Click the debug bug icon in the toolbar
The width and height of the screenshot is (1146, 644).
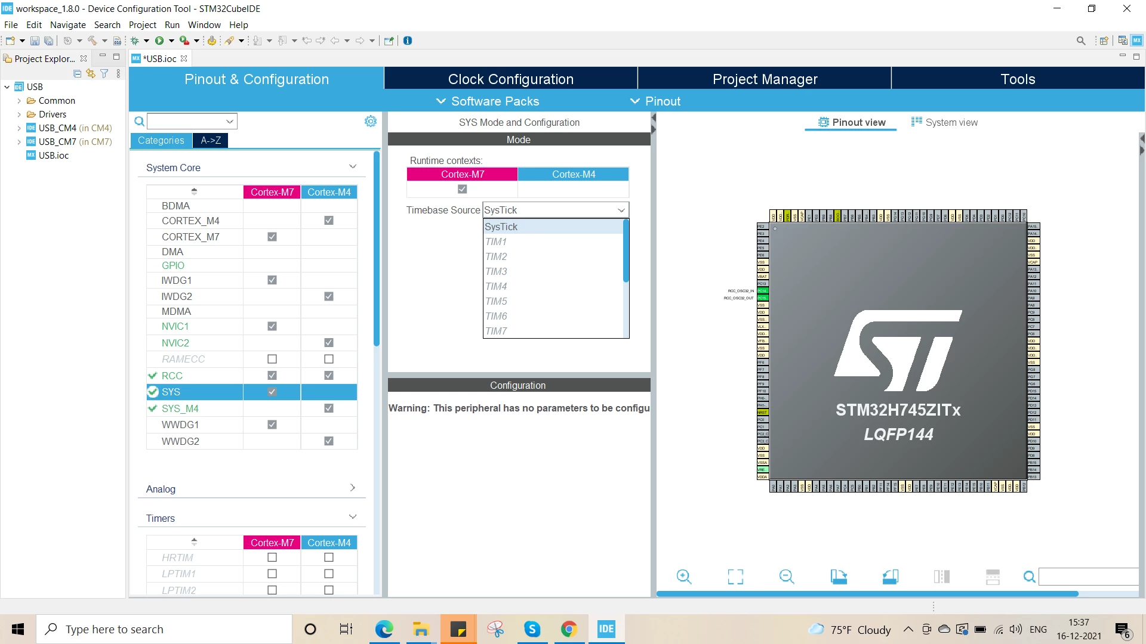point(135,41)
